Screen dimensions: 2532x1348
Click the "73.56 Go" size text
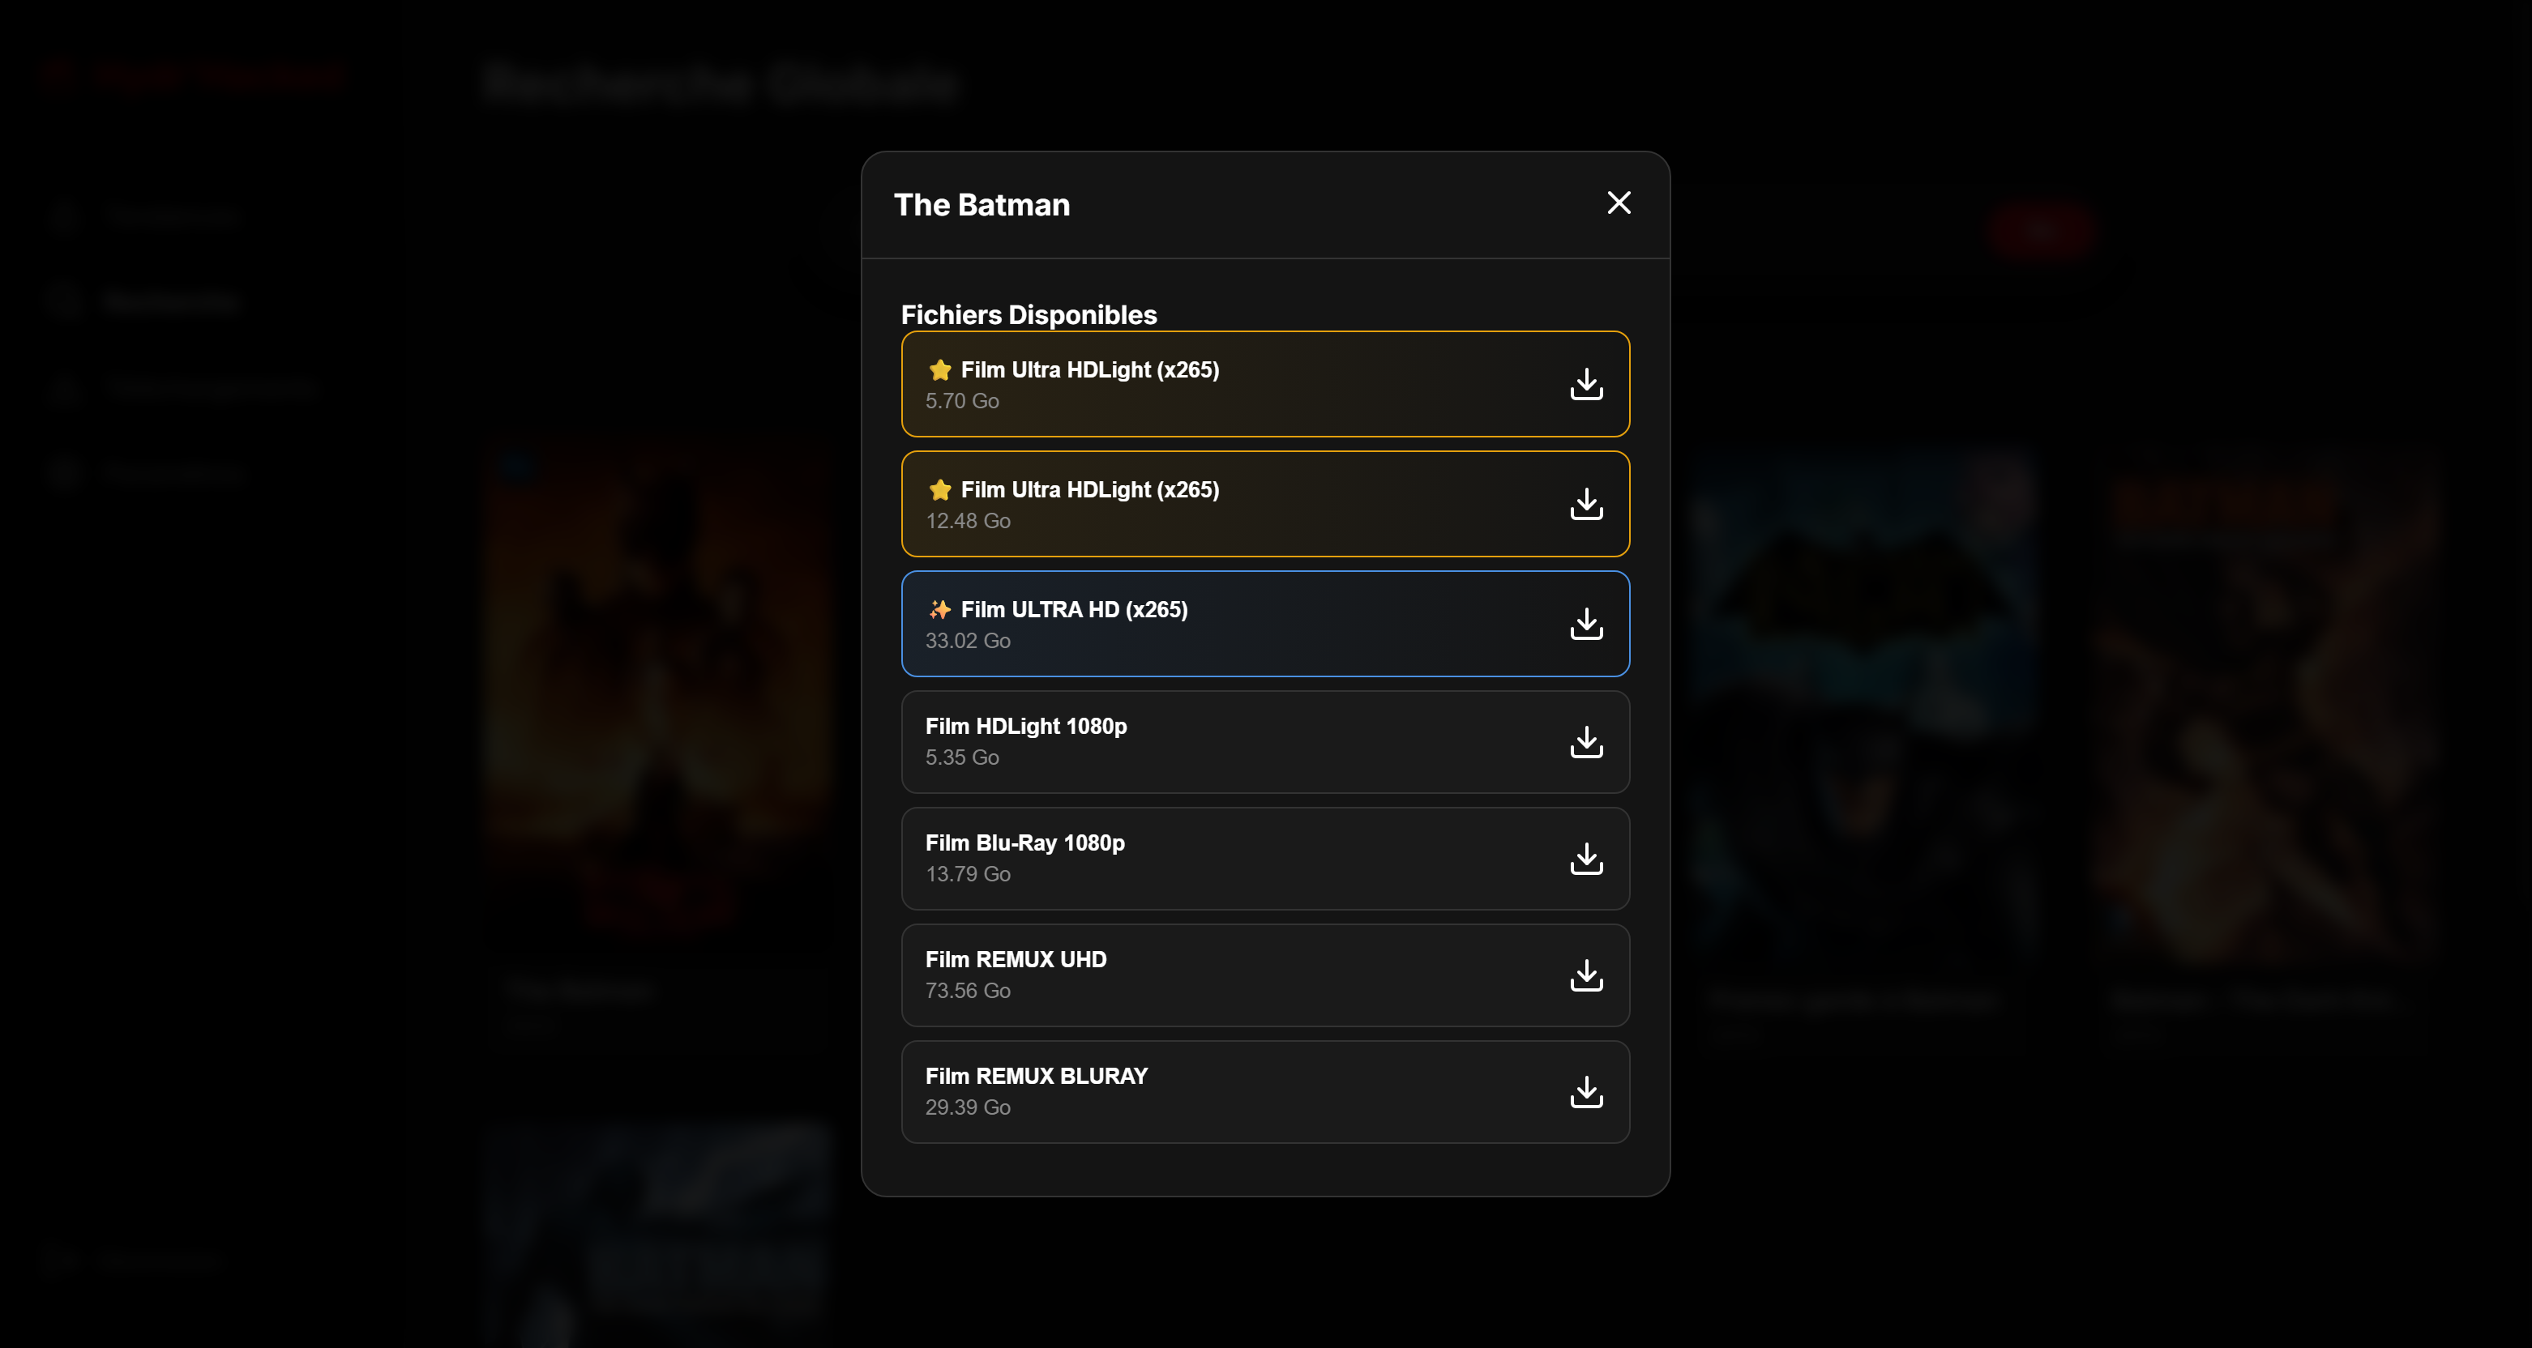point(967,991)
